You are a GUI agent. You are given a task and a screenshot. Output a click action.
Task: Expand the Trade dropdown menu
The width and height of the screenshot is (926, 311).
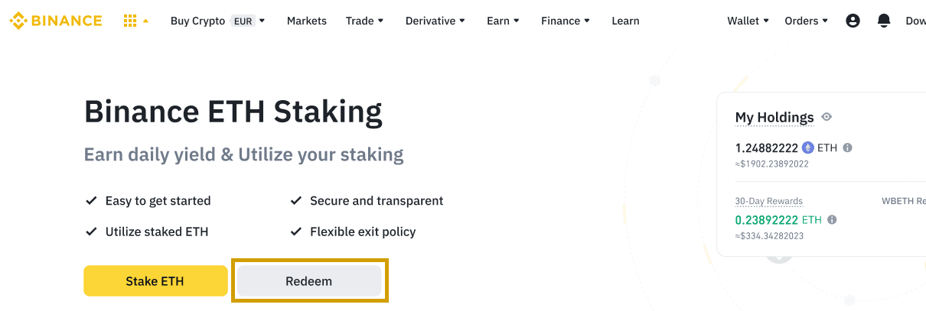click(364, 21)
